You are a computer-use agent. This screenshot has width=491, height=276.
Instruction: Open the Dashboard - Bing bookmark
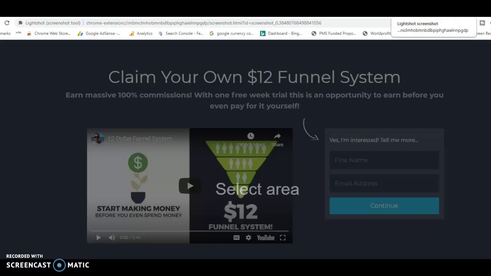pos(281,33)
